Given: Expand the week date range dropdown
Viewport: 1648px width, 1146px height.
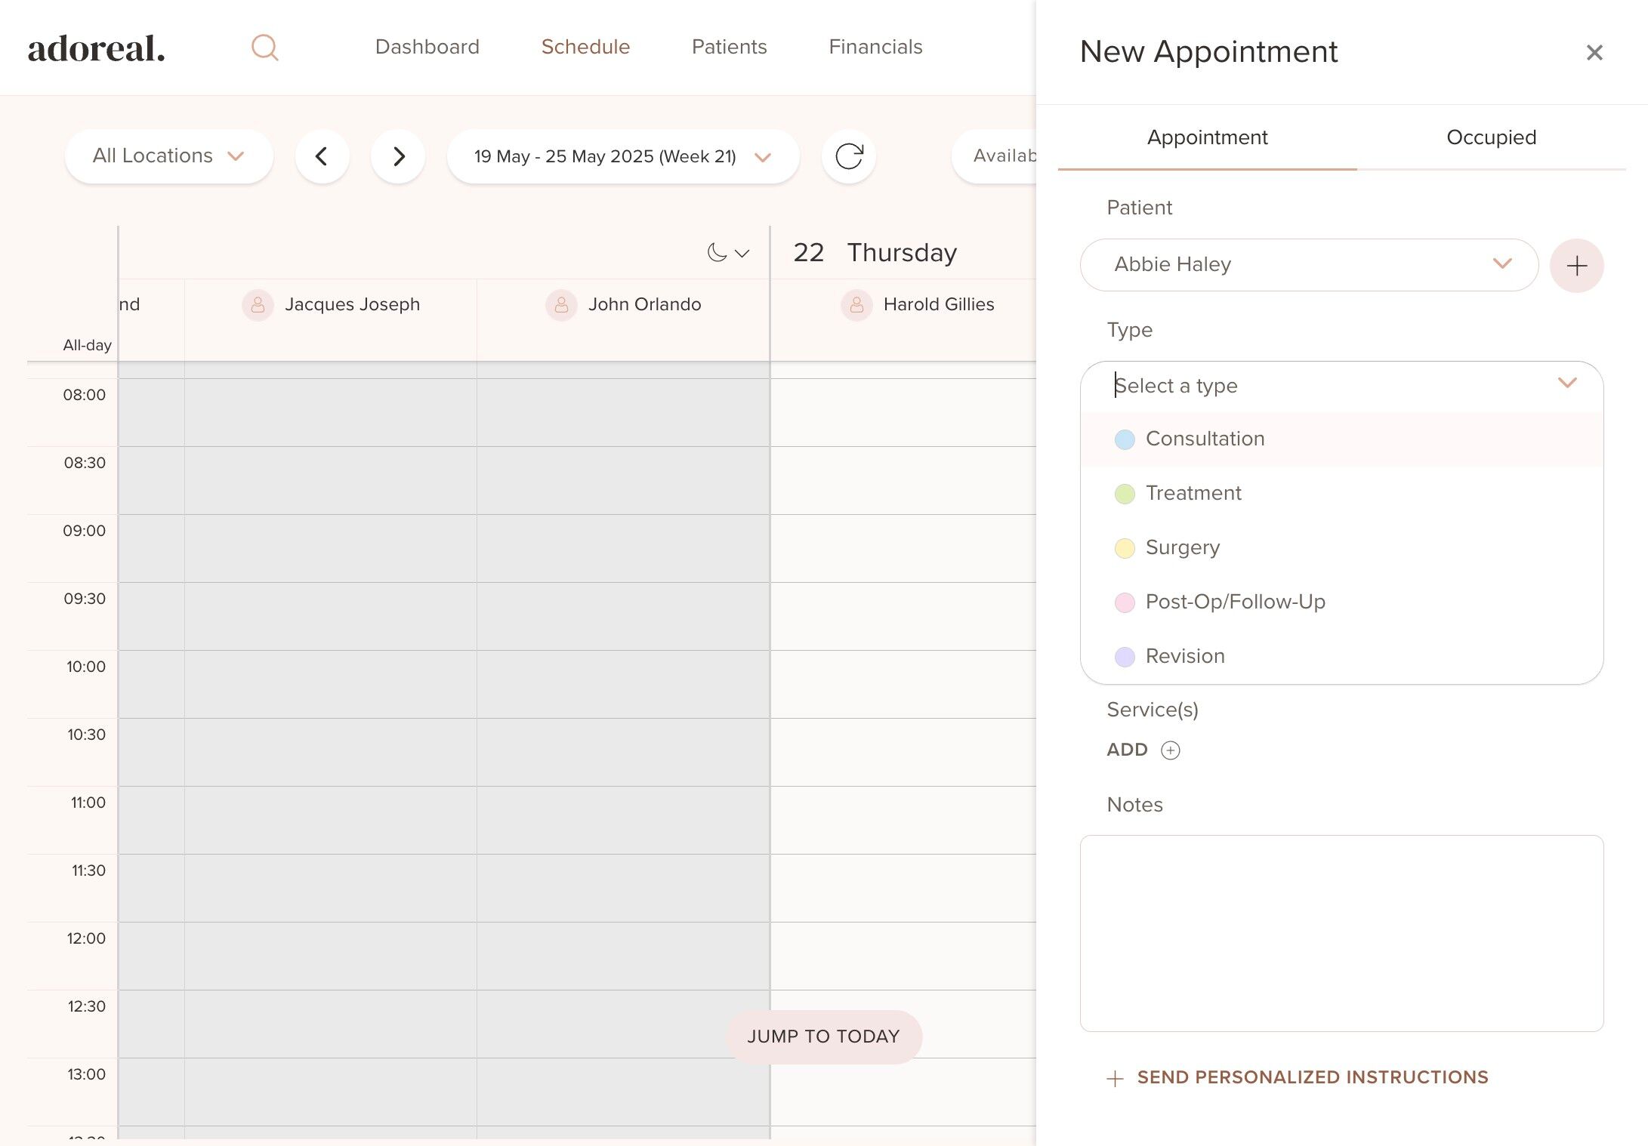Looking at the screenshot, I should point(623,156).
